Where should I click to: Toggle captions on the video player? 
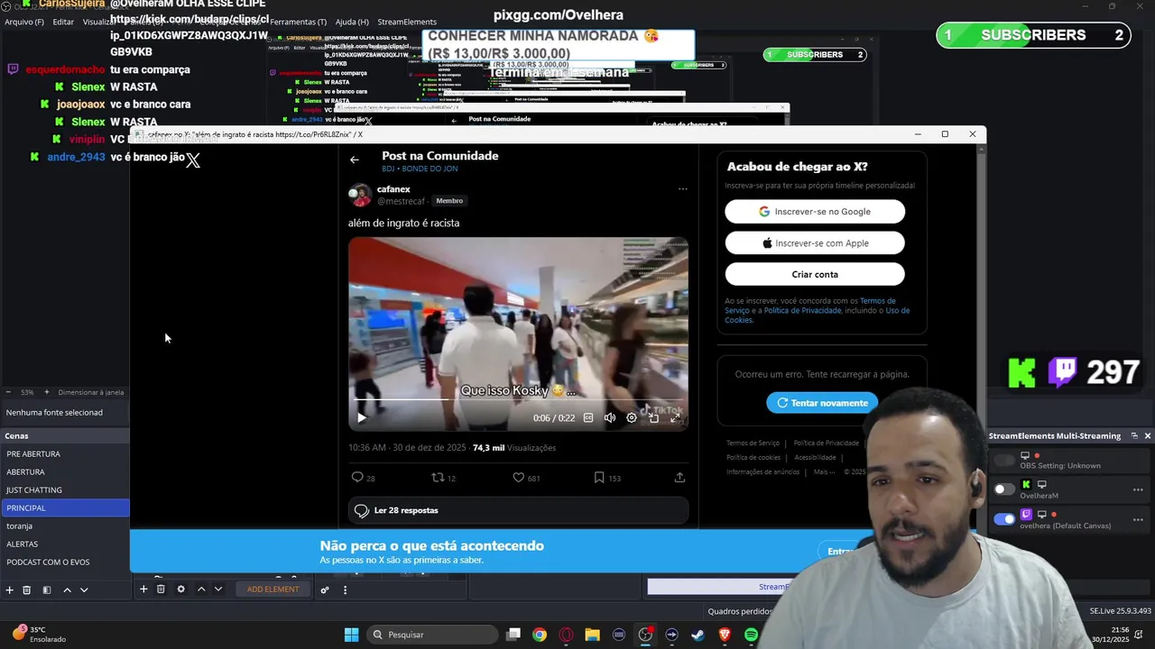[588, 417]
